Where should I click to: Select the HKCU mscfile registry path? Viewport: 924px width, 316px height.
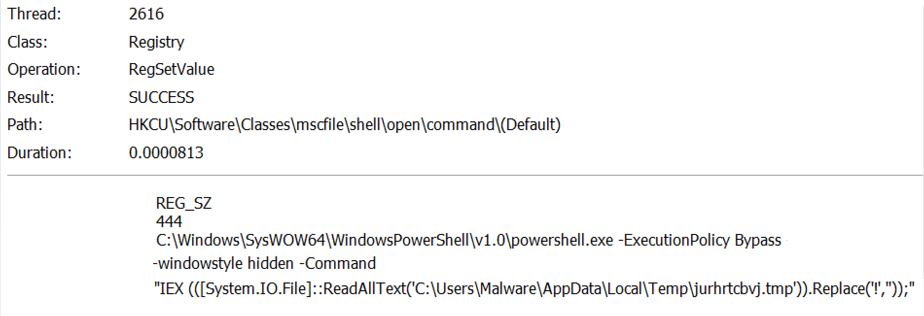[344, 125]
